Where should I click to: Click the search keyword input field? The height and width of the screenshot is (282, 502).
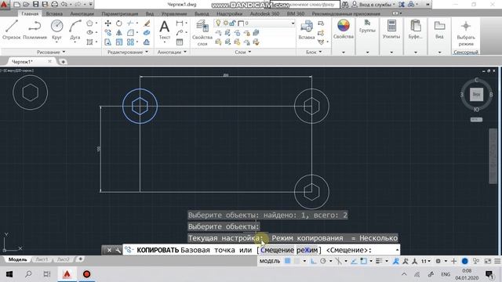305,5
